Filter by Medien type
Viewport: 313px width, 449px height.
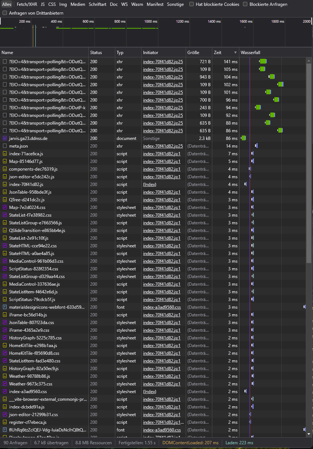[x=78, y=4]
